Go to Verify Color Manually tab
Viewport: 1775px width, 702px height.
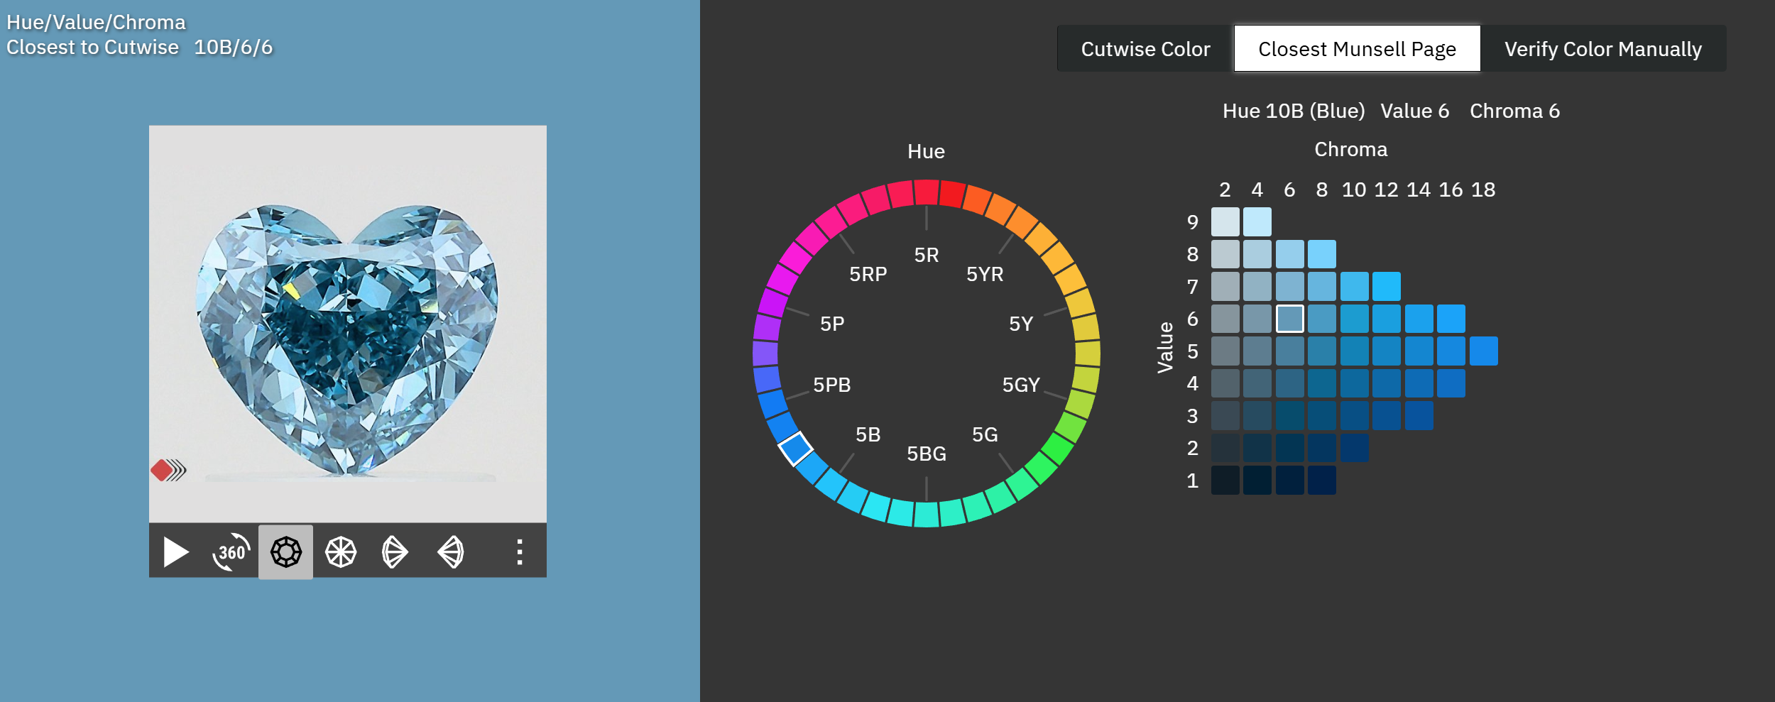pos(1602,49)
